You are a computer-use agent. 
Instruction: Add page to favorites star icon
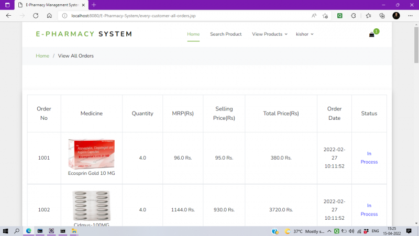tap(325, 16)
